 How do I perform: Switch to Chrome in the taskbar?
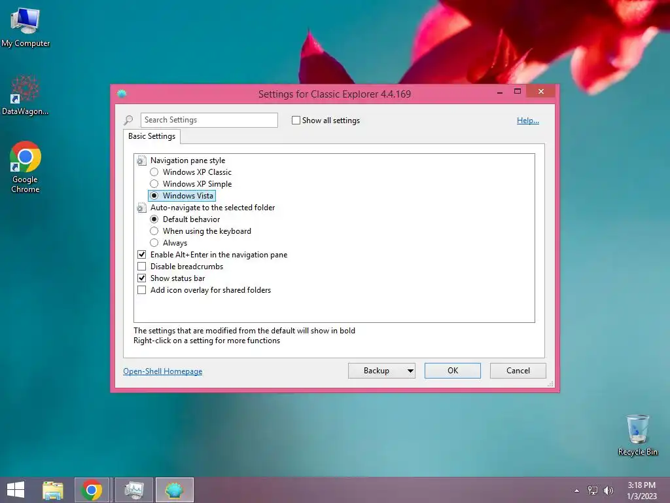pos(92,490)
